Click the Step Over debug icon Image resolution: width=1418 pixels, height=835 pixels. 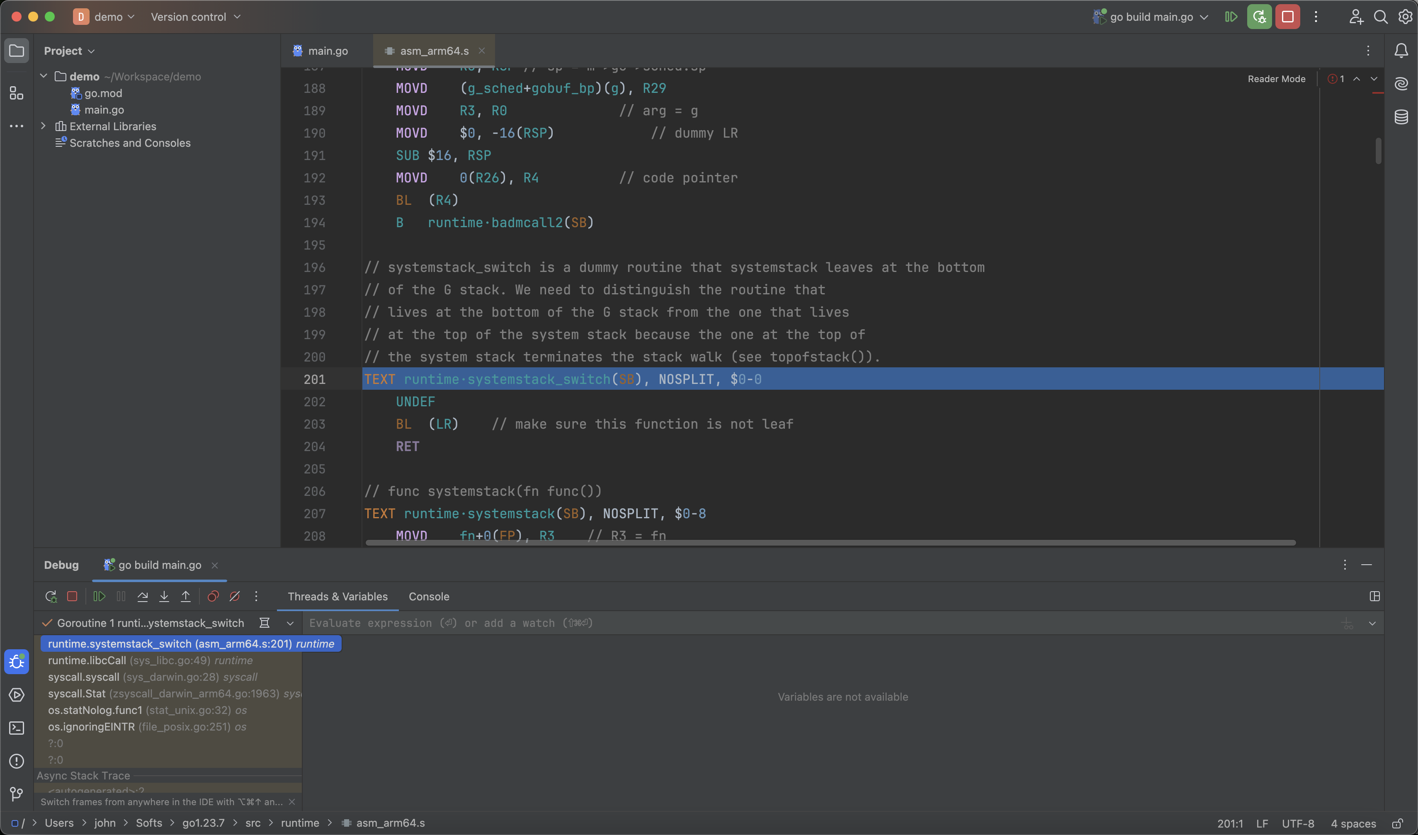(142, 597)
